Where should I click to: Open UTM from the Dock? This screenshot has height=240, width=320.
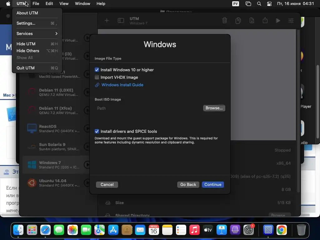coord(268,230)
